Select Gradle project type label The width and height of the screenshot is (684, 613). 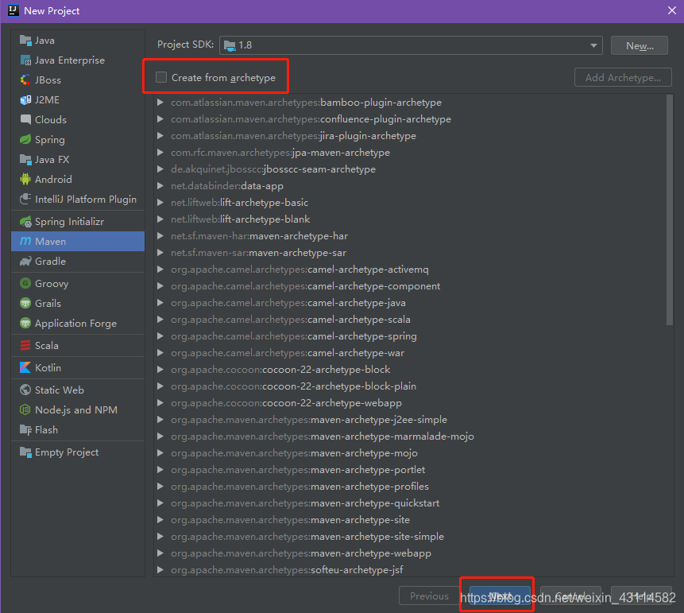tap(50, 261)
